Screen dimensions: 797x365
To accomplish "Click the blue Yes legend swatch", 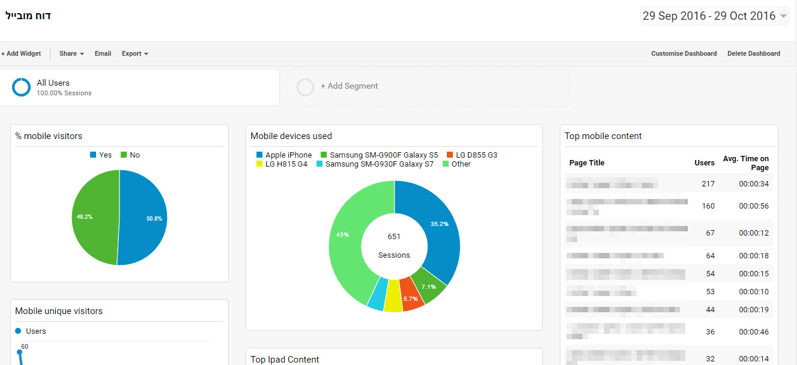I will click(93, 155).
